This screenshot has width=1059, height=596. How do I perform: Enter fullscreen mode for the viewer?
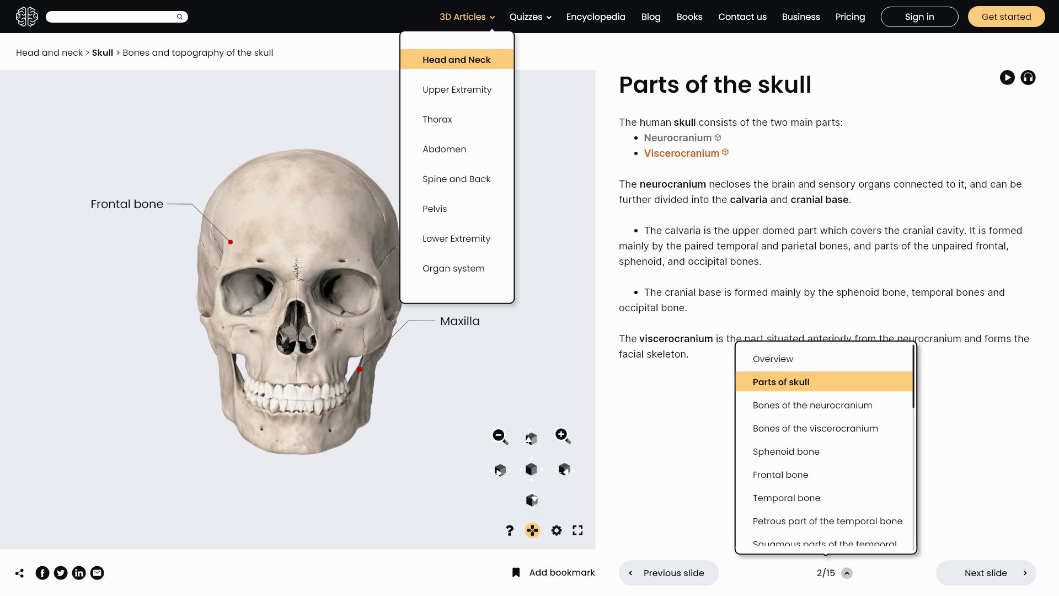point(577,530)
